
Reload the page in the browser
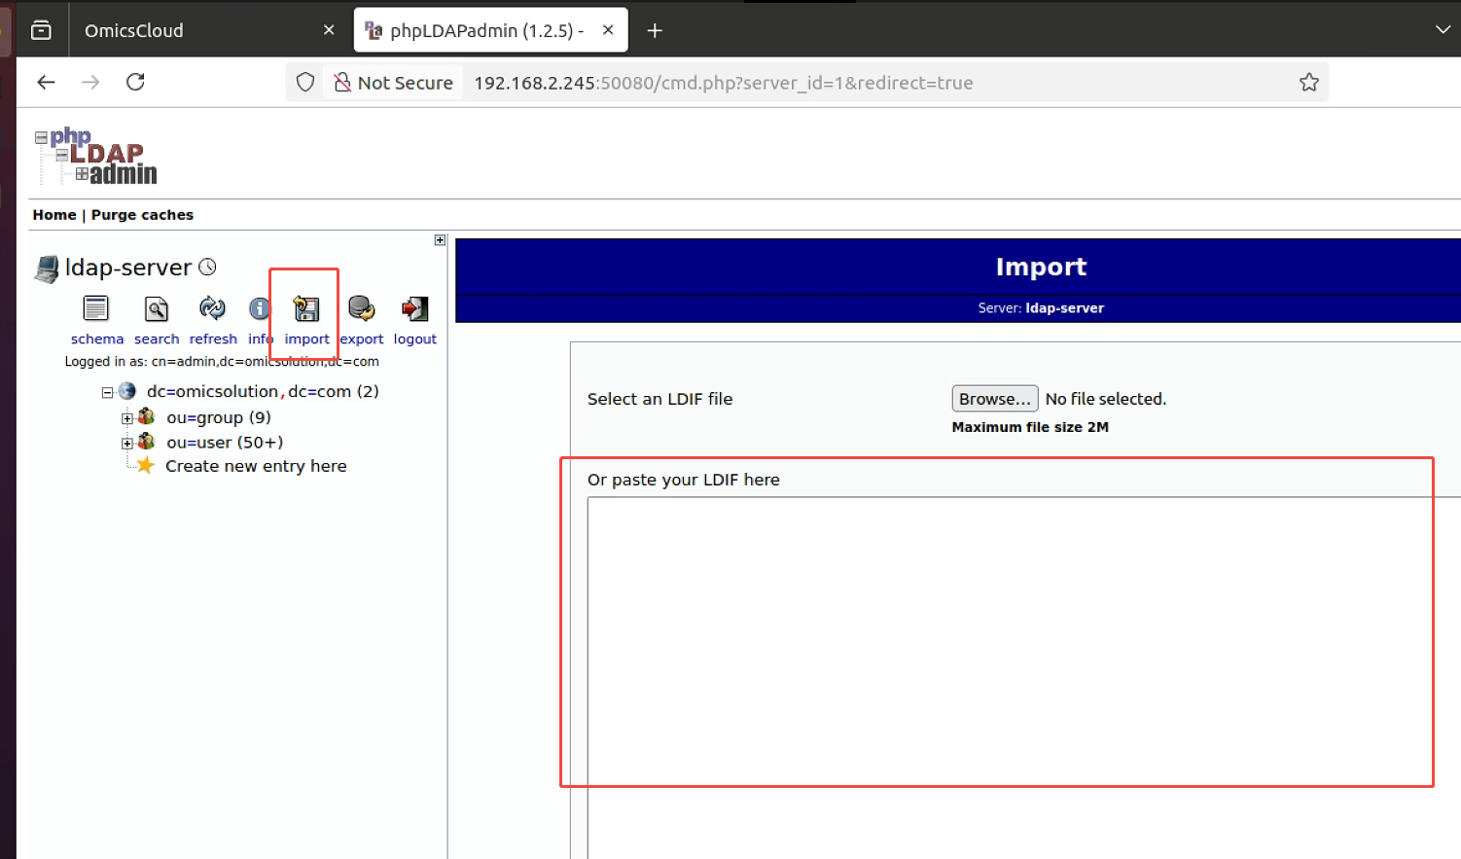(135, 83)
